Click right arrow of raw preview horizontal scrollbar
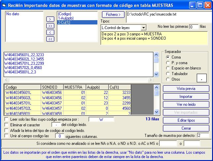The image size is (213, 161). pyautogui.click(x=150, y=80)
